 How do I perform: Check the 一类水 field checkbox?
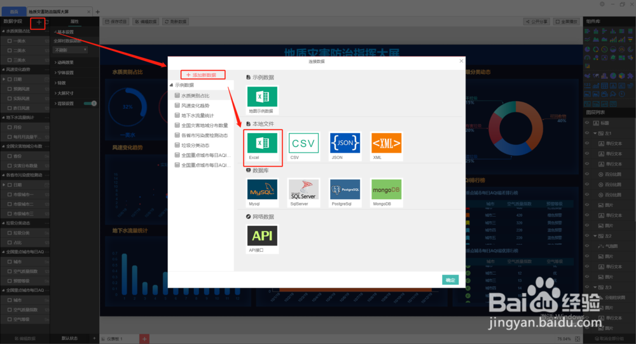(x=10, y=41)
